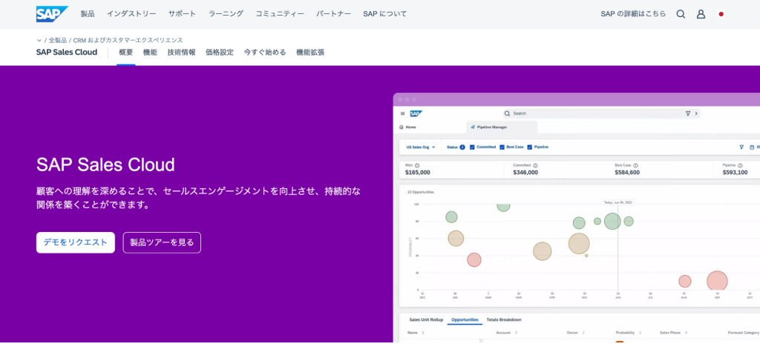The image size is (760, 352).
Task: Click the Status count badge showing 2
Action: [462, 147]
